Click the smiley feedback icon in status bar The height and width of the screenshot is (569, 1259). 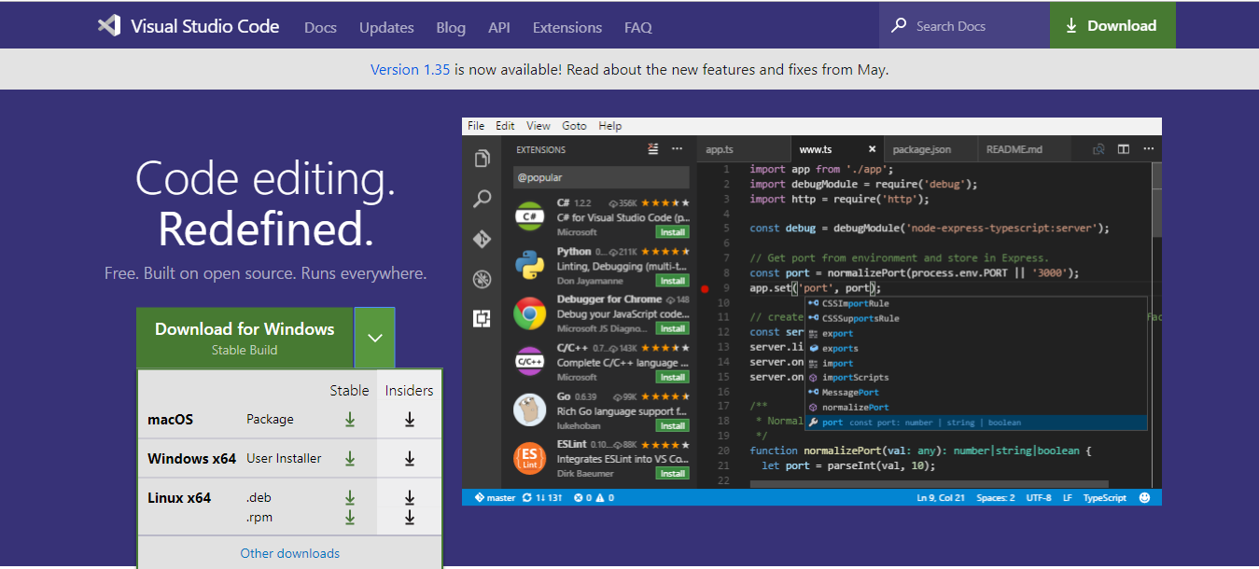(1145, 497)
